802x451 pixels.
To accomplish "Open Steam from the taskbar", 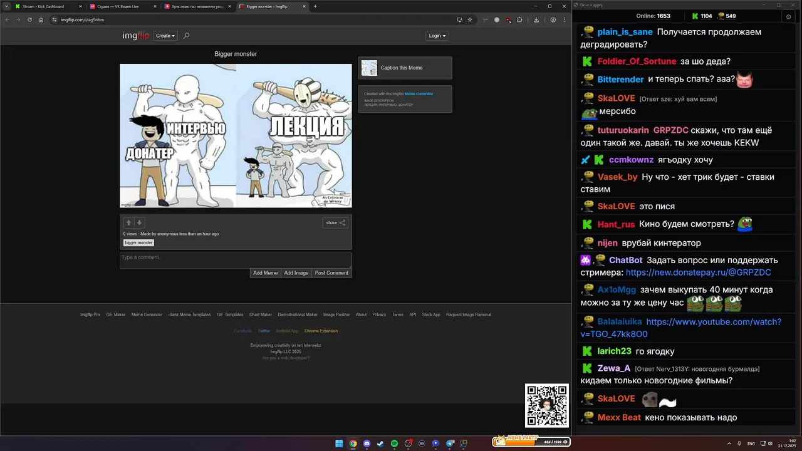I will coord(380,443).
